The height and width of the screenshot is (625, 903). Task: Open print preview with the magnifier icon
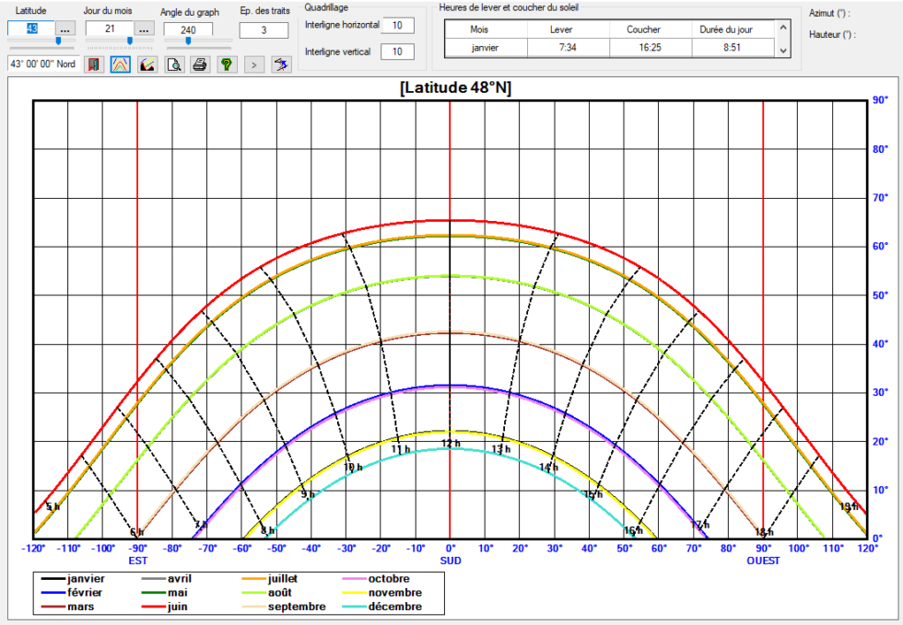(173, 64)
